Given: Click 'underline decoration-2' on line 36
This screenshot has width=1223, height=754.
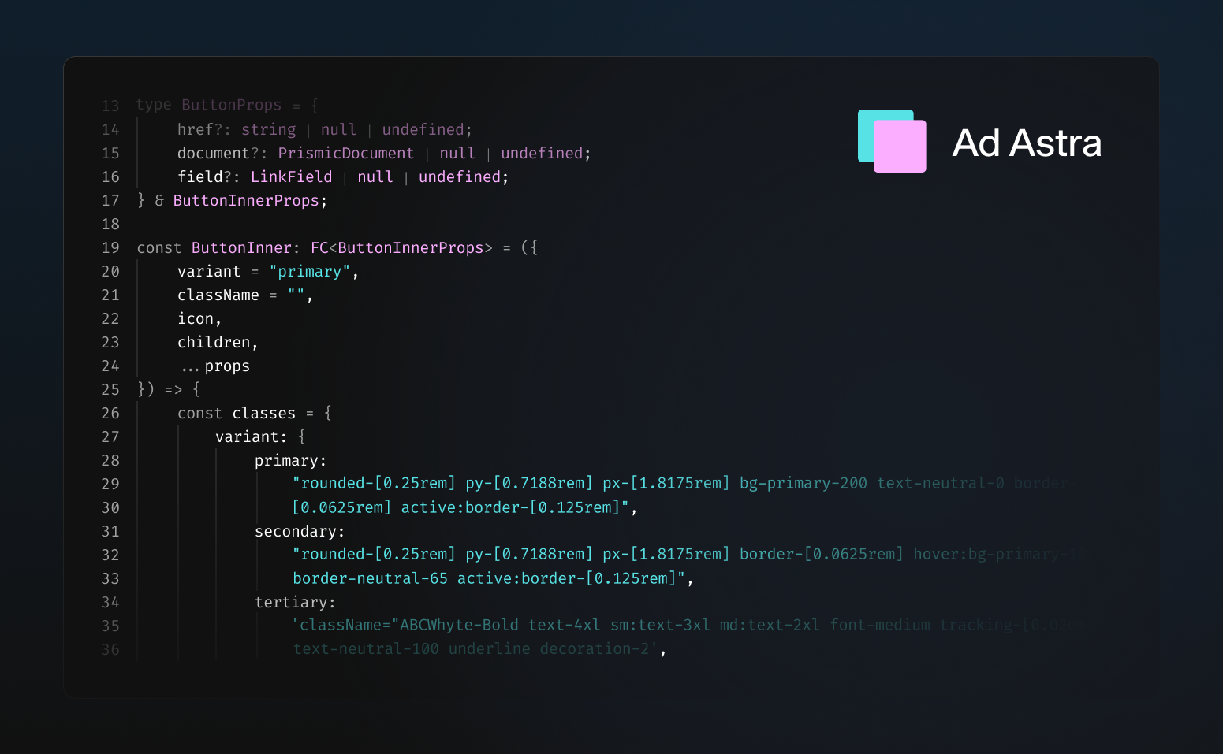Looking at the screenshot, I should pos(549,648).
